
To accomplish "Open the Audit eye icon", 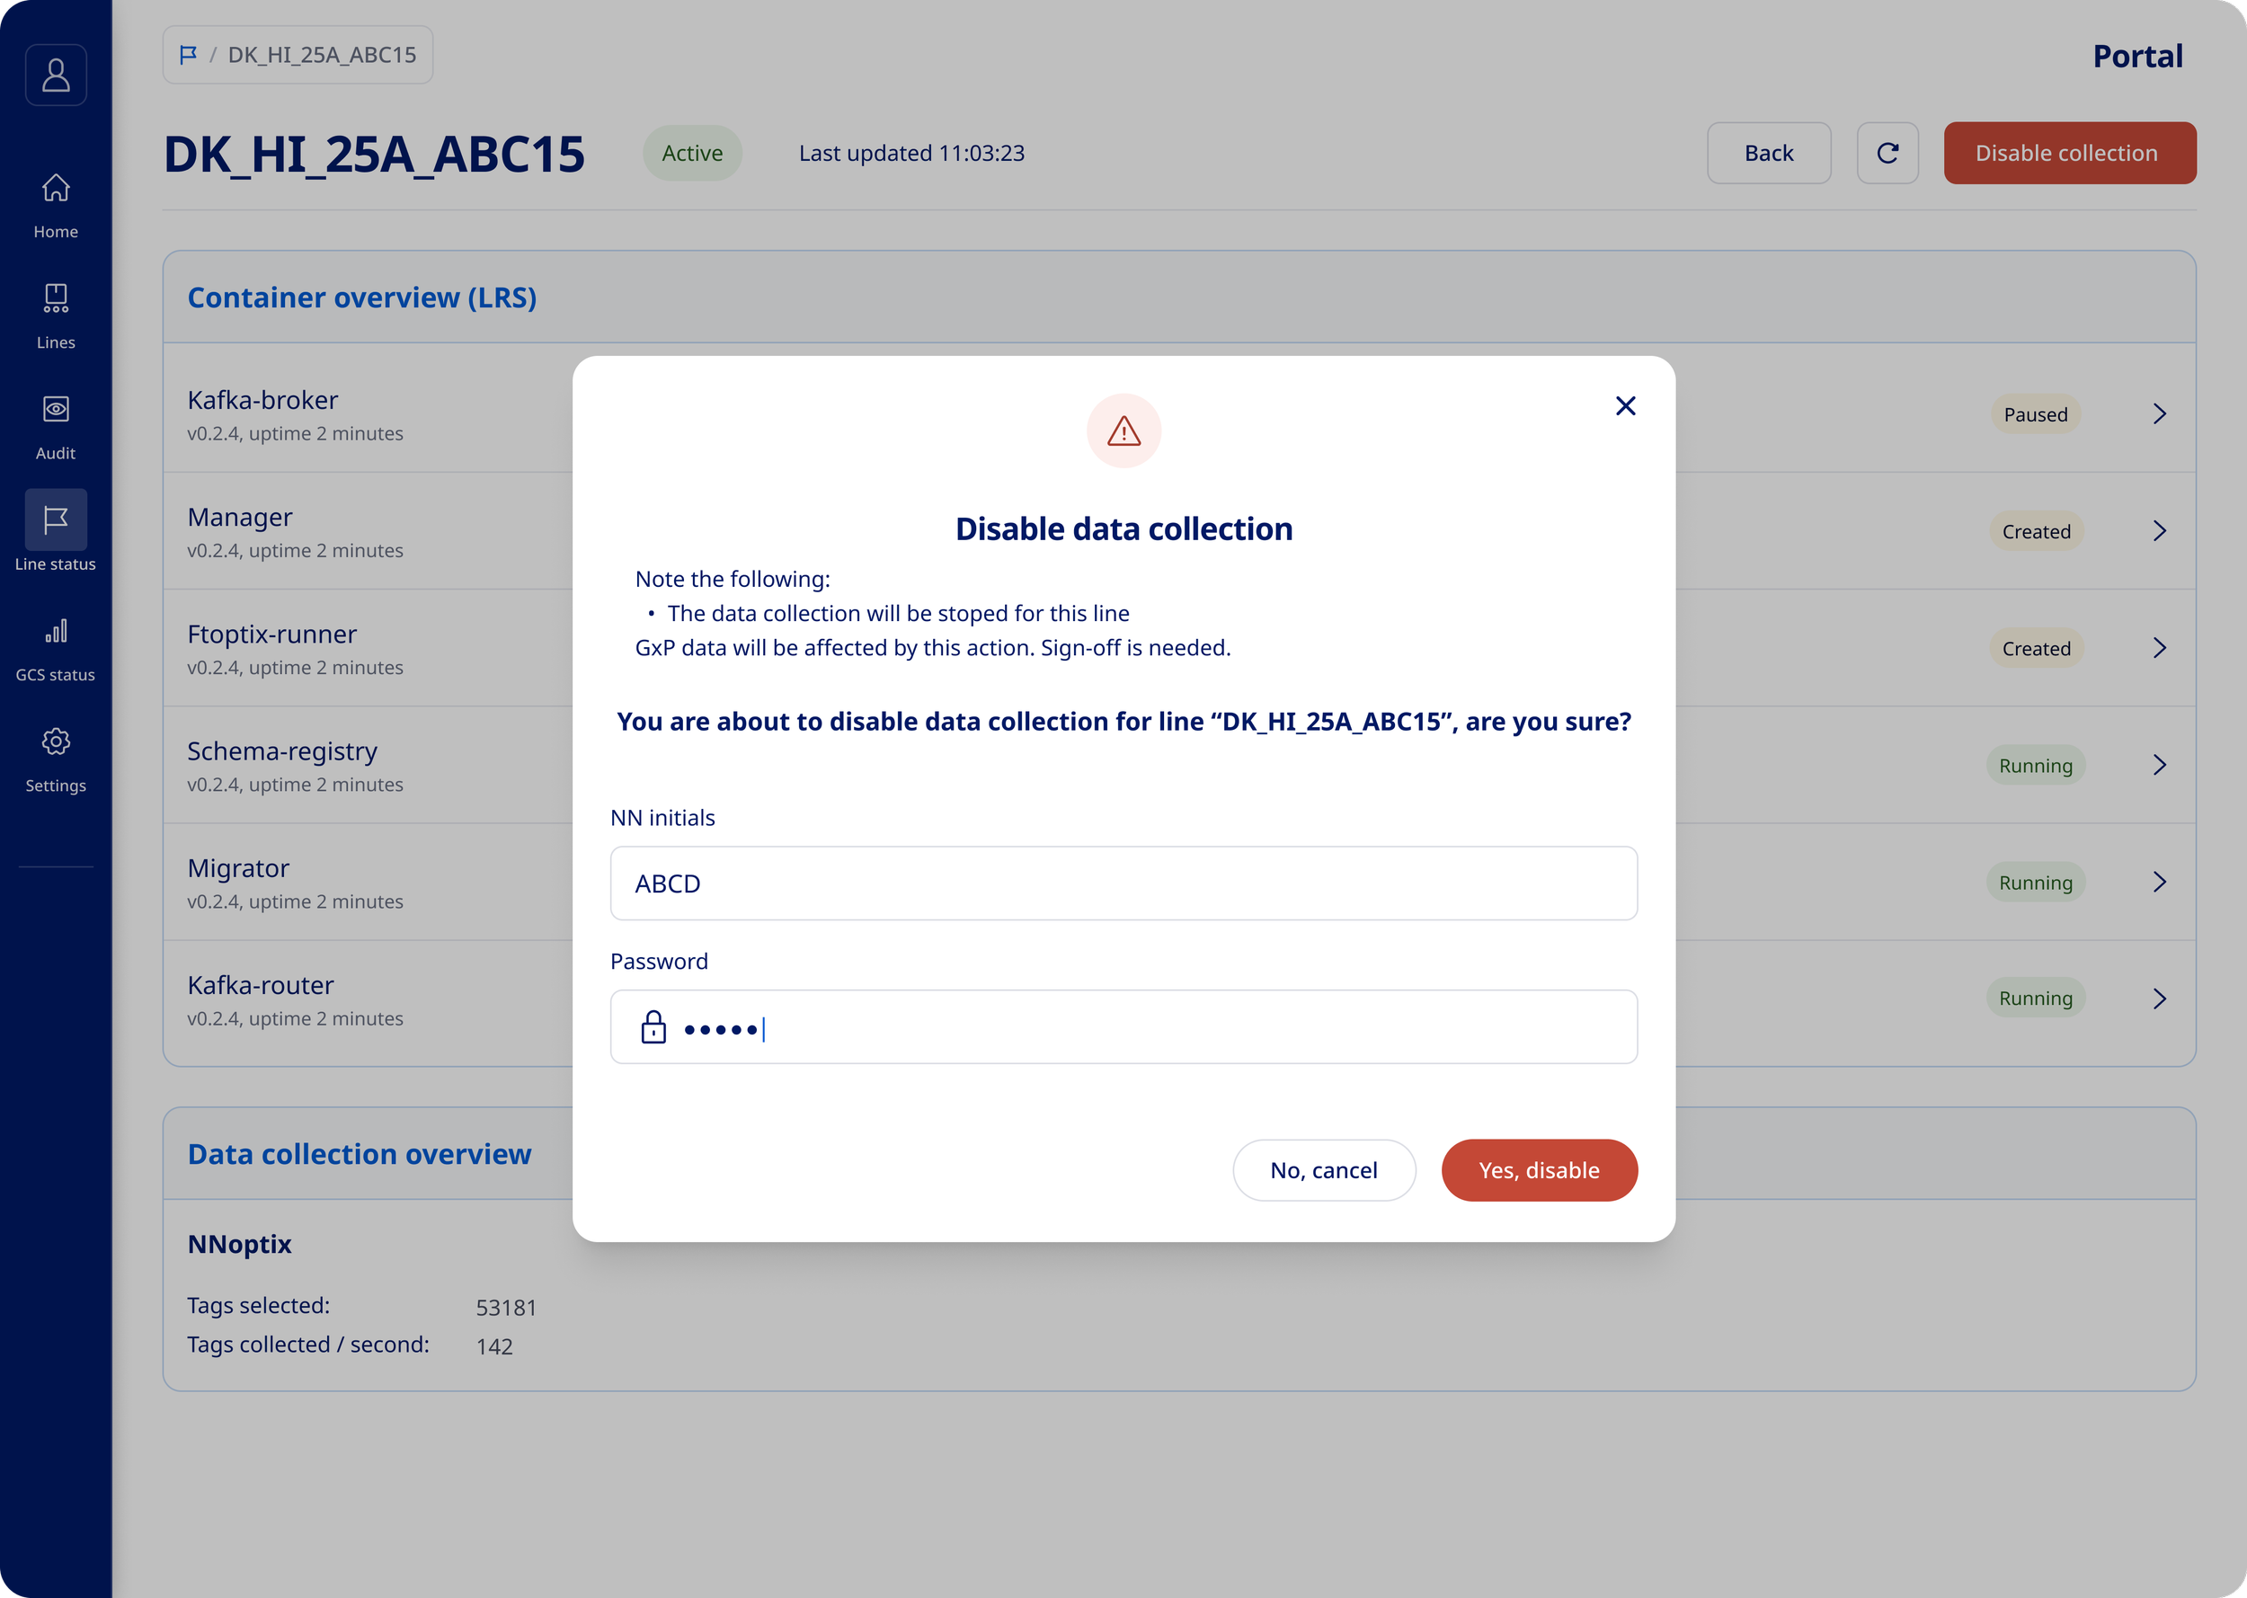I will point(56,409).
